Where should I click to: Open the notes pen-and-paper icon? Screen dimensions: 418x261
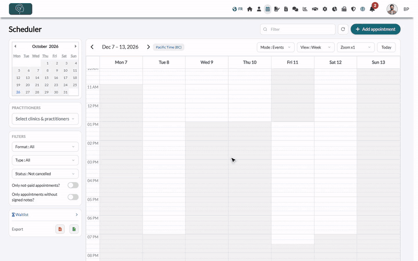(x=277, y=9)
